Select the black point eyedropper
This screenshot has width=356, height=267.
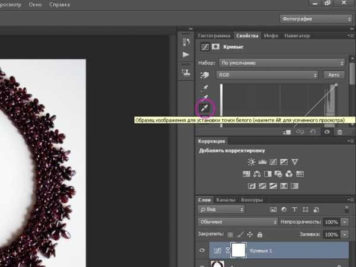click(x=205, y=88)
